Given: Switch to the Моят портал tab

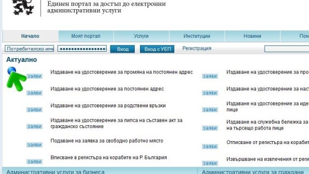Looking at the screenshot, I should coord(86,36).
